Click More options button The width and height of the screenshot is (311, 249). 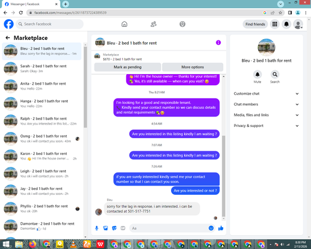pyautogui.click(x=193, y=67)
